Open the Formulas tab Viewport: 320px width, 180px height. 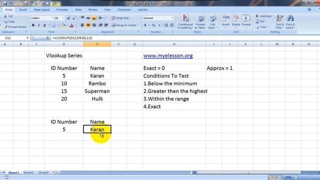(x=62, y=9)
